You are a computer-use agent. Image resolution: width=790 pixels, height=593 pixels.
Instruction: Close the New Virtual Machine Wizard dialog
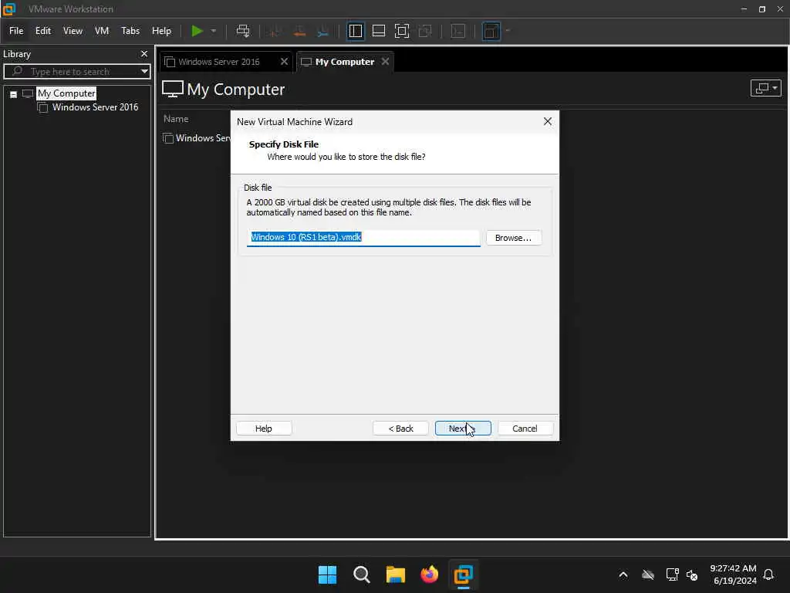click(x=548, y=121)
